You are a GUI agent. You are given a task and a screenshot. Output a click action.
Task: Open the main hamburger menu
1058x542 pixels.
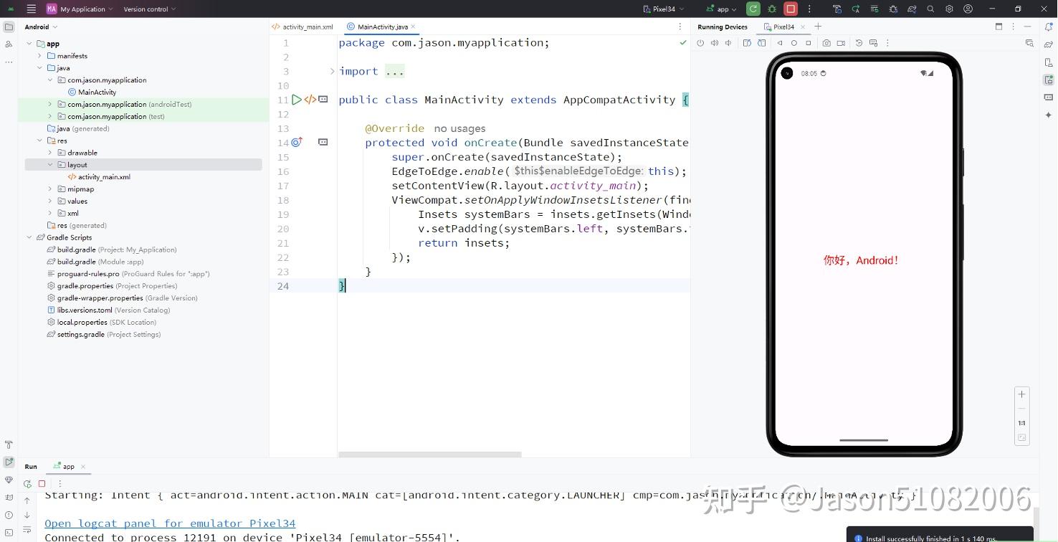(x=31, y=9)
